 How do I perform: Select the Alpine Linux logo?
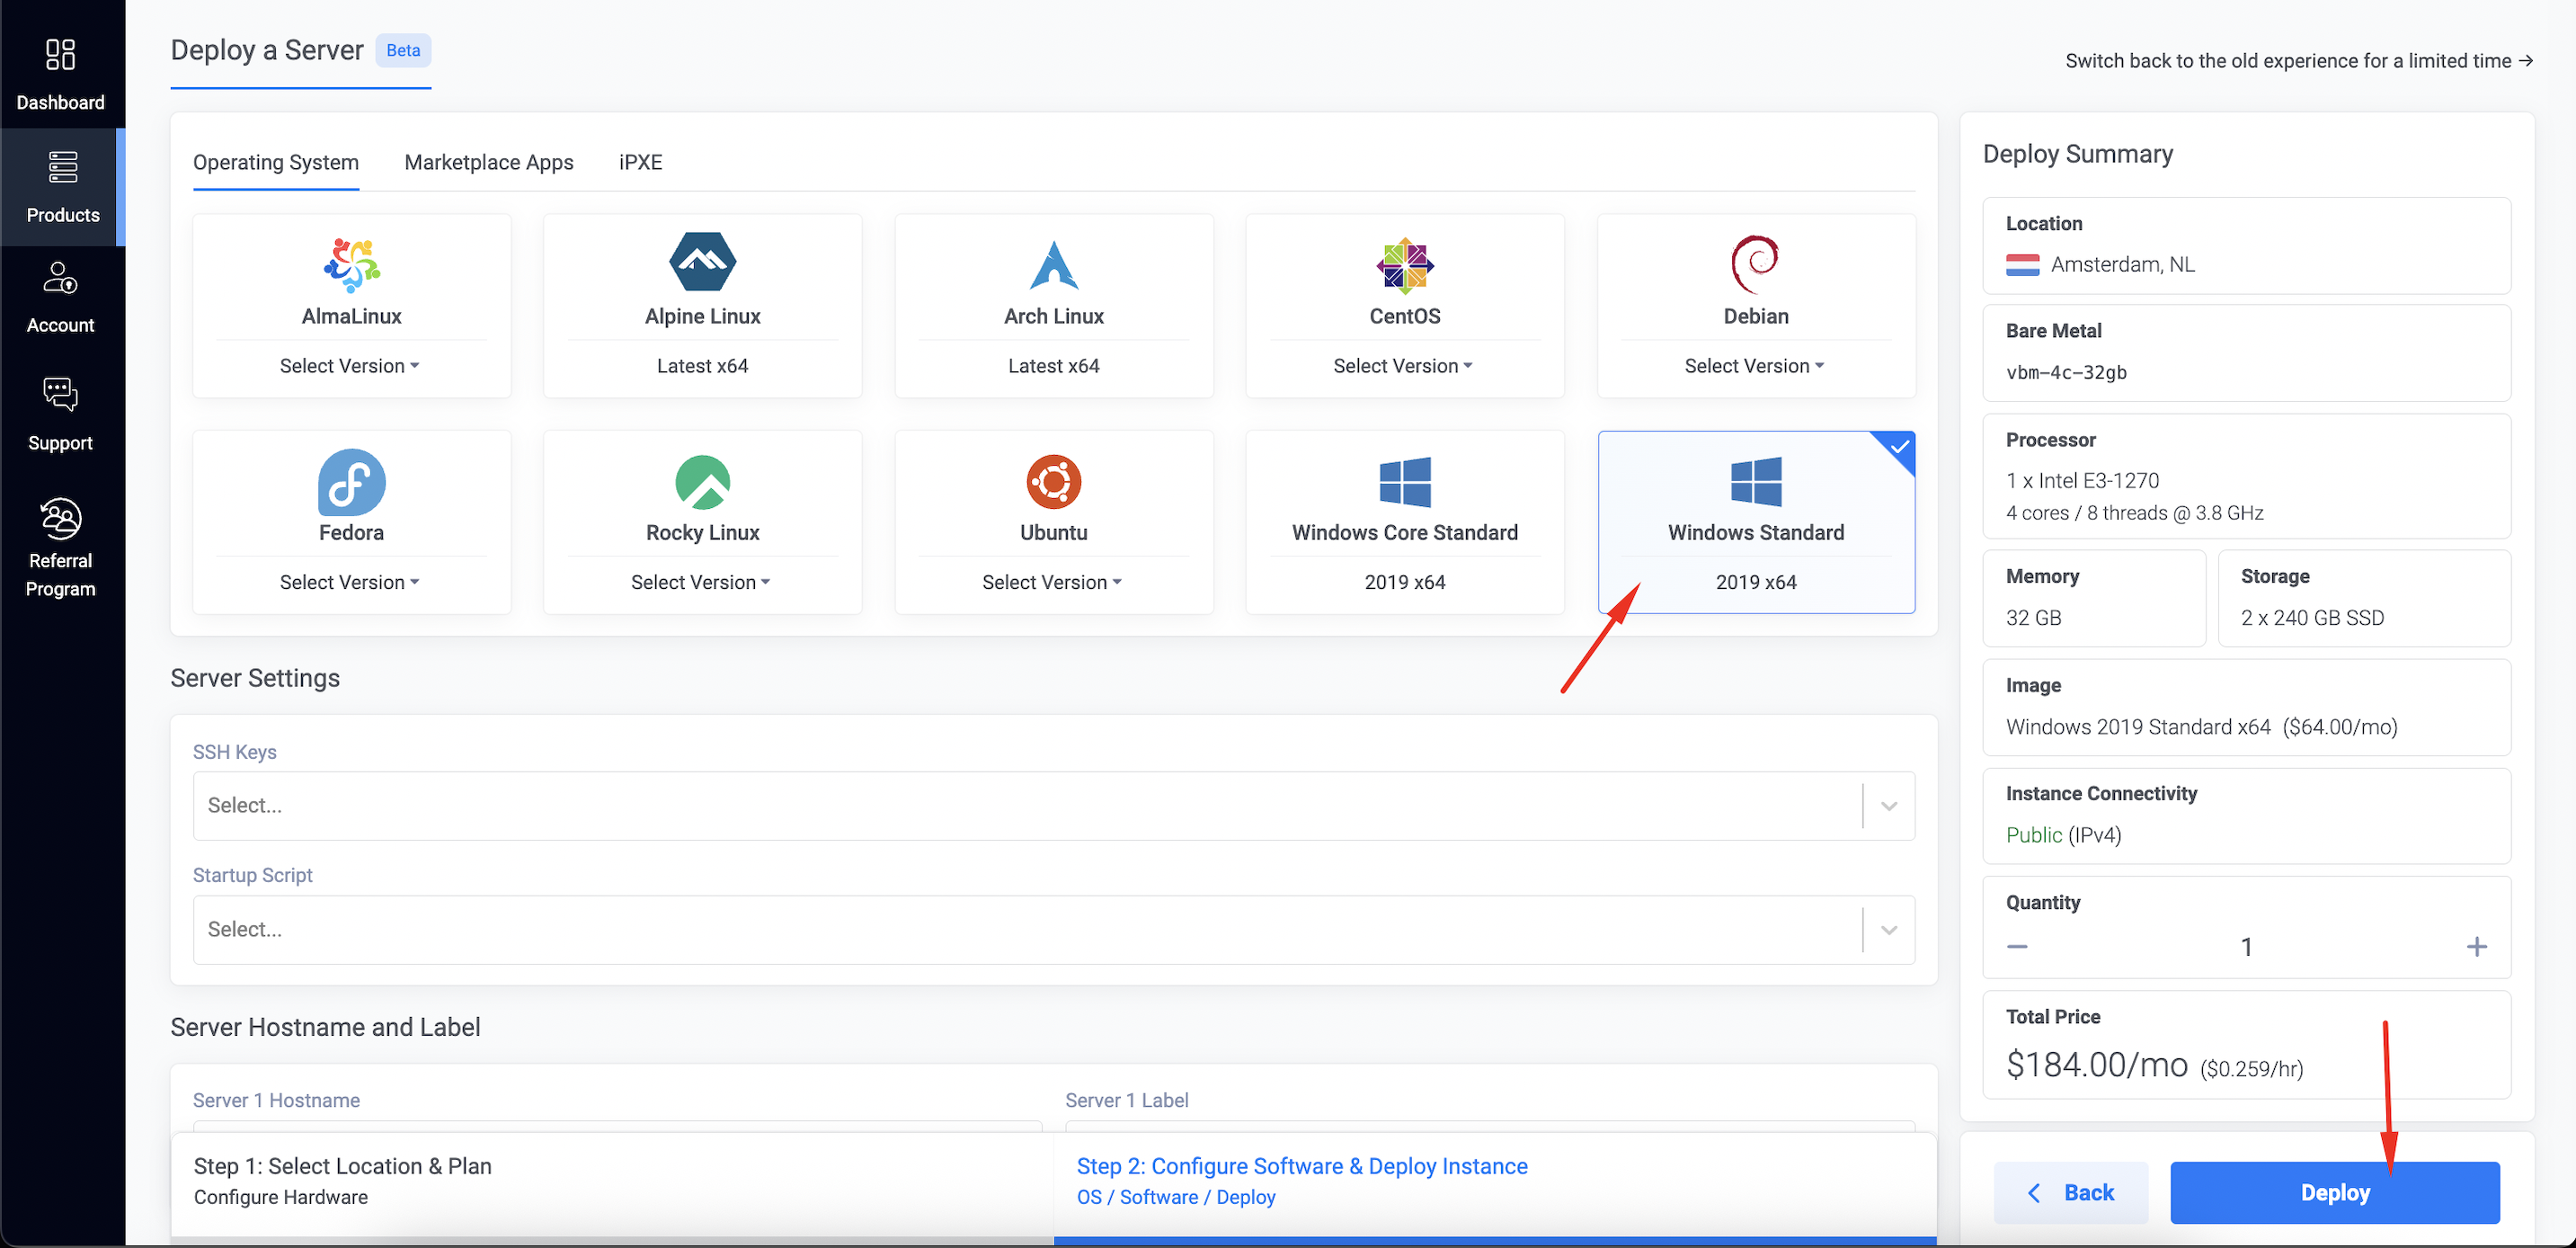(x=702, y=262)
